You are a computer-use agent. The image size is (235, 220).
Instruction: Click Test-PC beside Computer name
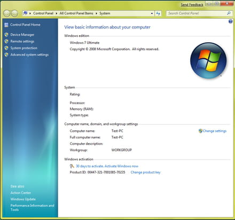(117, 131)
